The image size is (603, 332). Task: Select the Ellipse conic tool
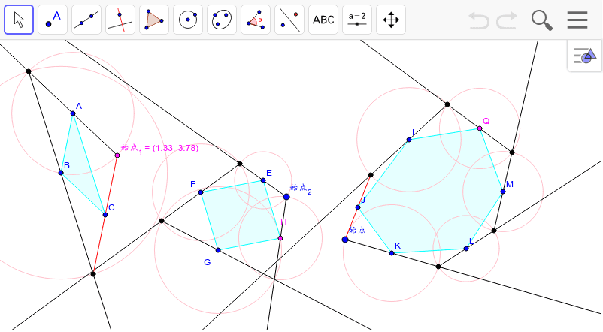pos(222,20)
